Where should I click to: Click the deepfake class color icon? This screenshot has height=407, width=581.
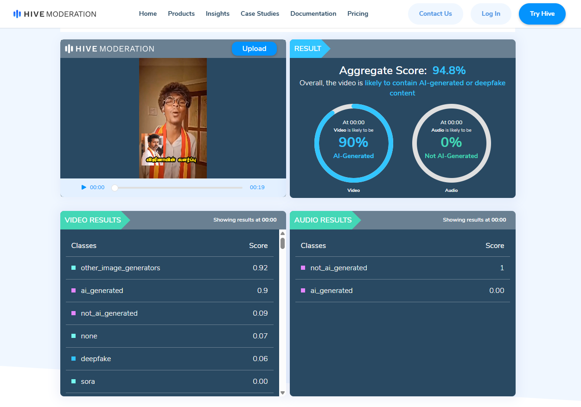pyautogui.click(x=74, y=359)
